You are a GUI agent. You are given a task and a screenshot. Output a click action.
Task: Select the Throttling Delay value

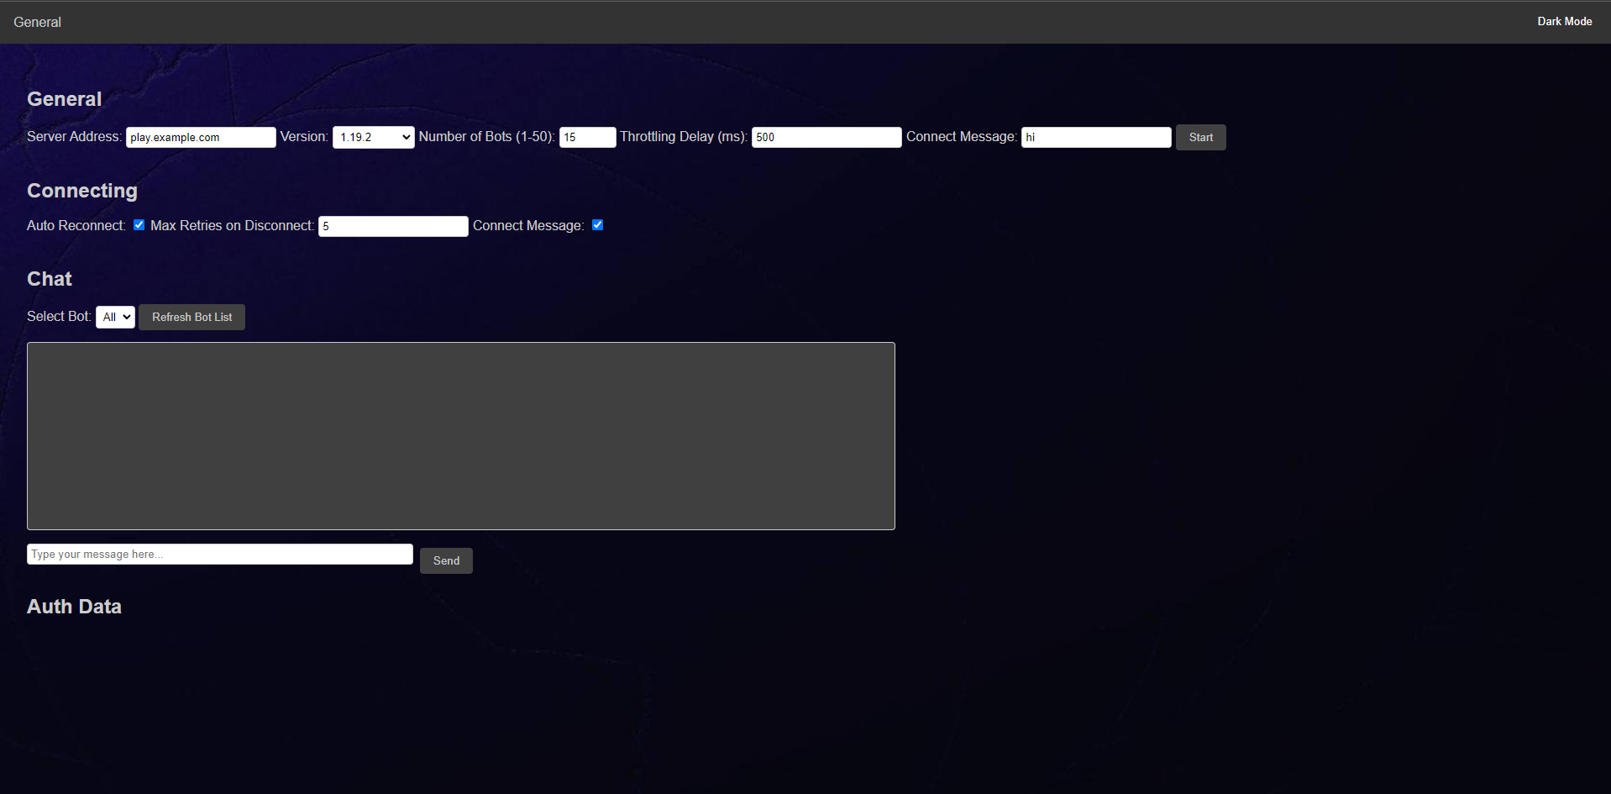point(825,137)
